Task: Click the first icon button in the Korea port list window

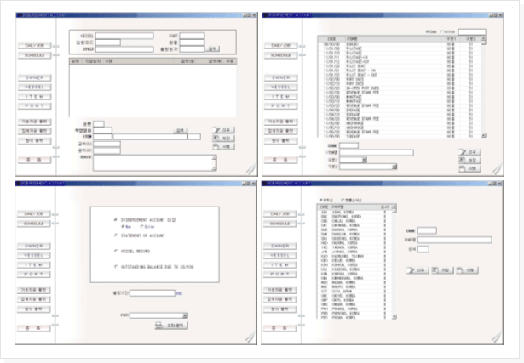Action: tap(419, 269)
